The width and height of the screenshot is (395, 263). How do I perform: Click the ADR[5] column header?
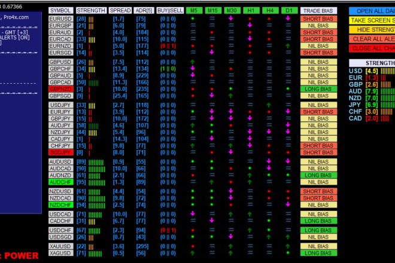coord(144,11)
